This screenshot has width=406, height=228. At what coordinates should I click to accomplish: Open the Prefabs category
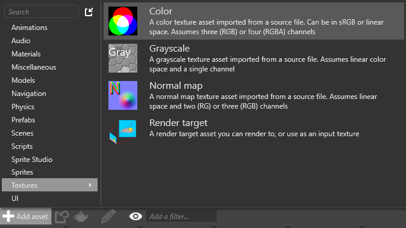(23, 120)
